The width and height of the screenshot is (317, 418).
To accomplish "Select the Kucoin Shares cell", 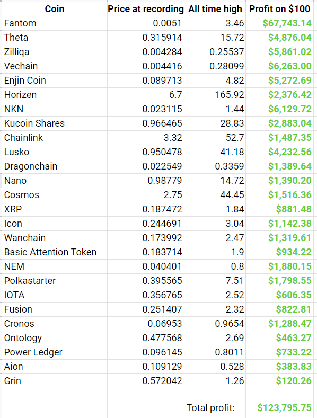I will [55, 123].
